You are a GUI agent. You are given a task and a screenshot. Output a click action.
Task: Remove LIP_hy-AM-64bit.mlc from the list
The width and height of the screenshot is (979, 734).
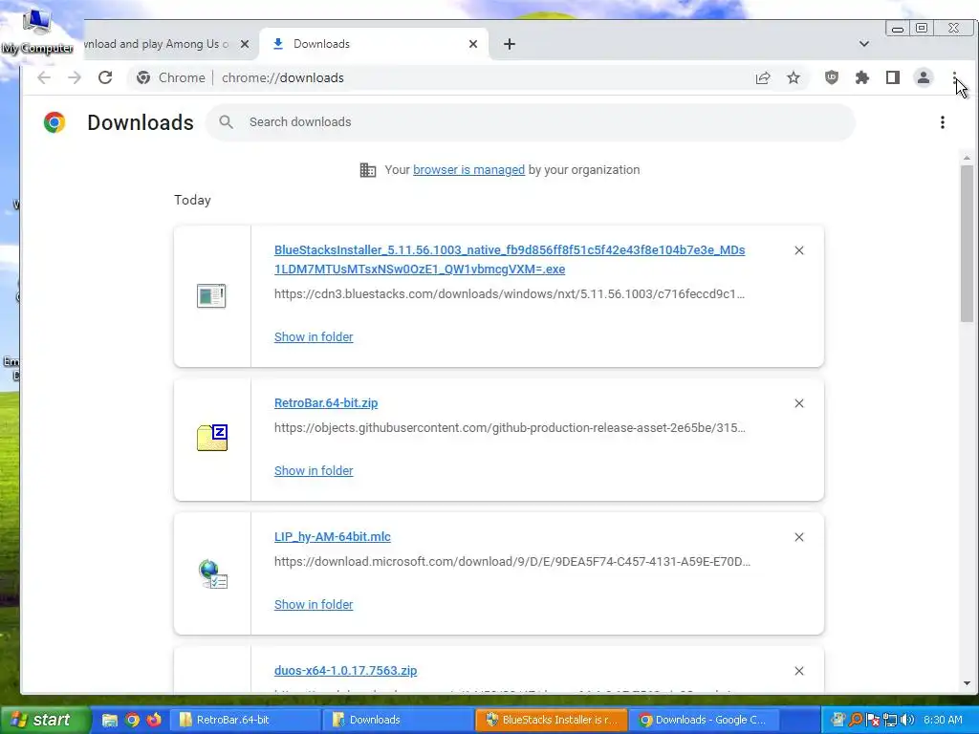coord(798,537)
